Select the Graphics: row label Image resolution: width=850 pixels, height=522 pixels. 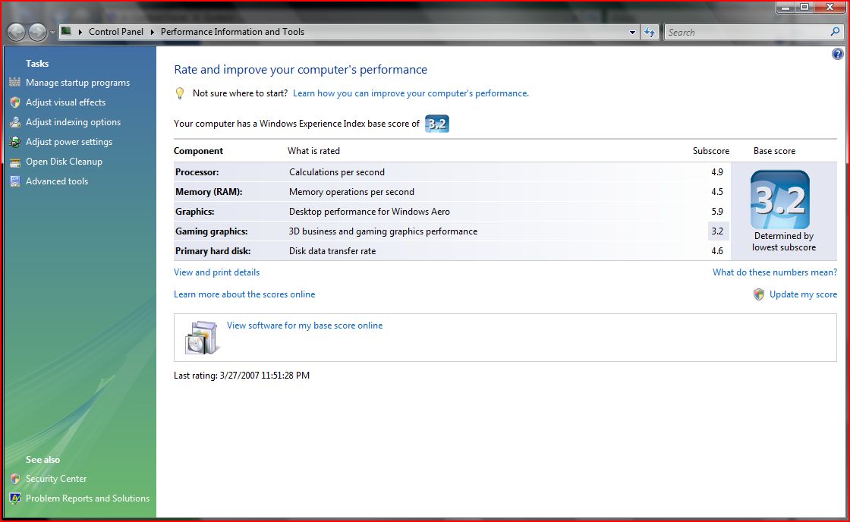tap(194, 212)
